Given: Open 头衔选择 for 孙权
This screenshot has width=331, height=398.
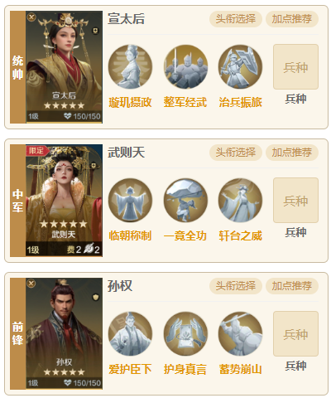Looking at the screenshot, I should pos(236,286).
